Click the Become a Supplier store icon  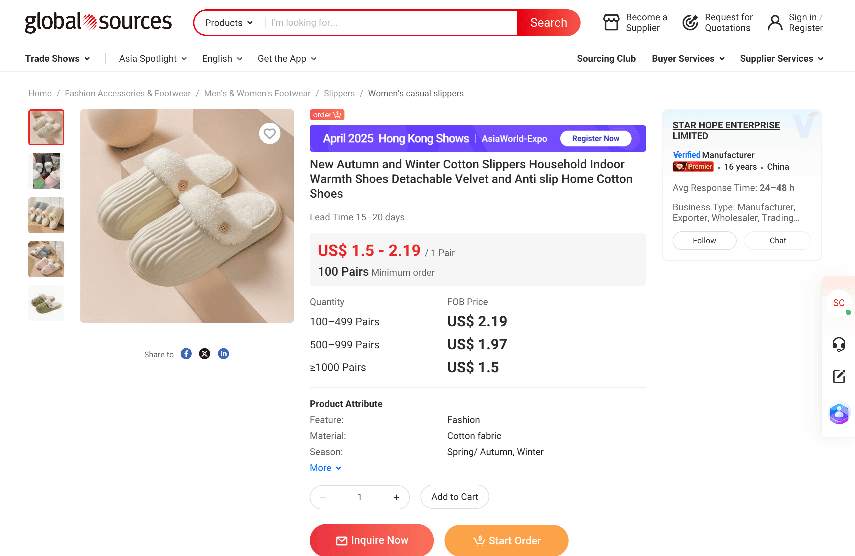point(611,23)
